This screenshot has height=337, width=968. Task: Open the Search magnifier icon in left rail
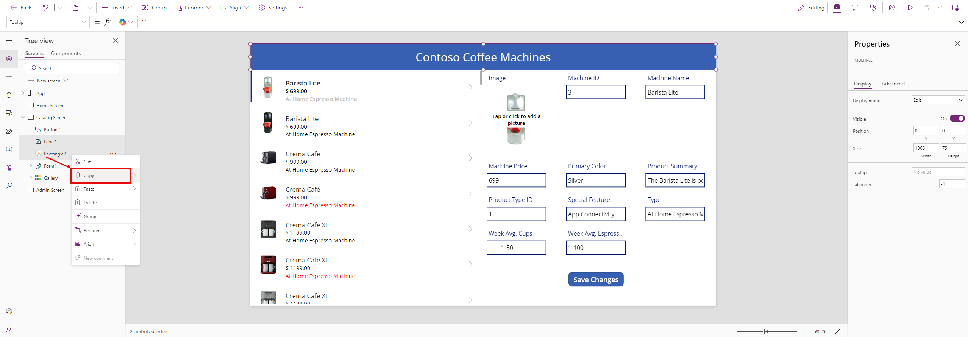point(9,185)
